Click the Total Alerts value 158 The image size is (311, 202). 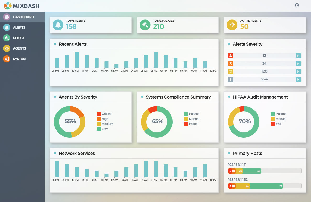click(71, 26)
